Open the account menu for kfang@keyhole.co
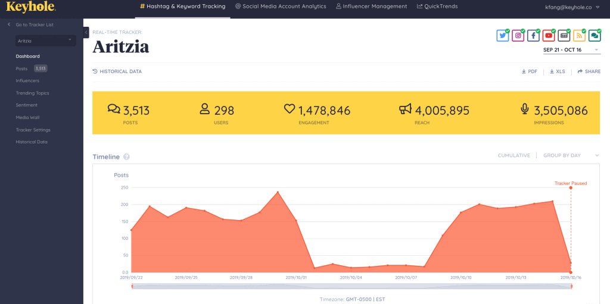610x304 pixels. coord(573,7)
